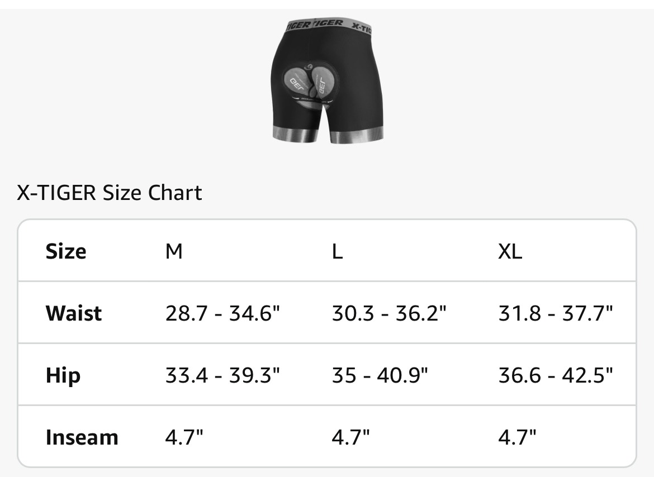The width and height of the screenshot is (654, 477).
Task: Click the cycling shorts product image
Action: tap(327, 81)
